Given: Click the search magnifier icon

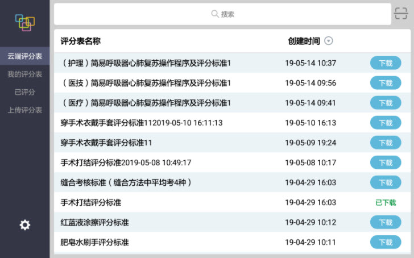Looking at the screenshot, I should 214,14.
